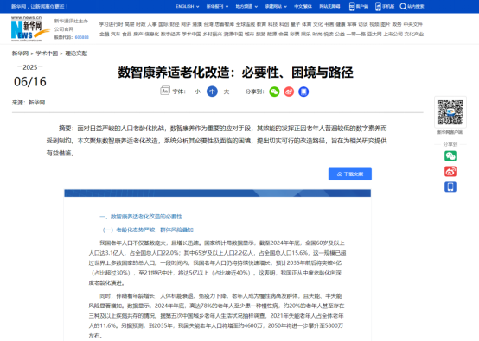Click the font size Aa icon
This screenshot has width=479, height=341.
[165, 91]
